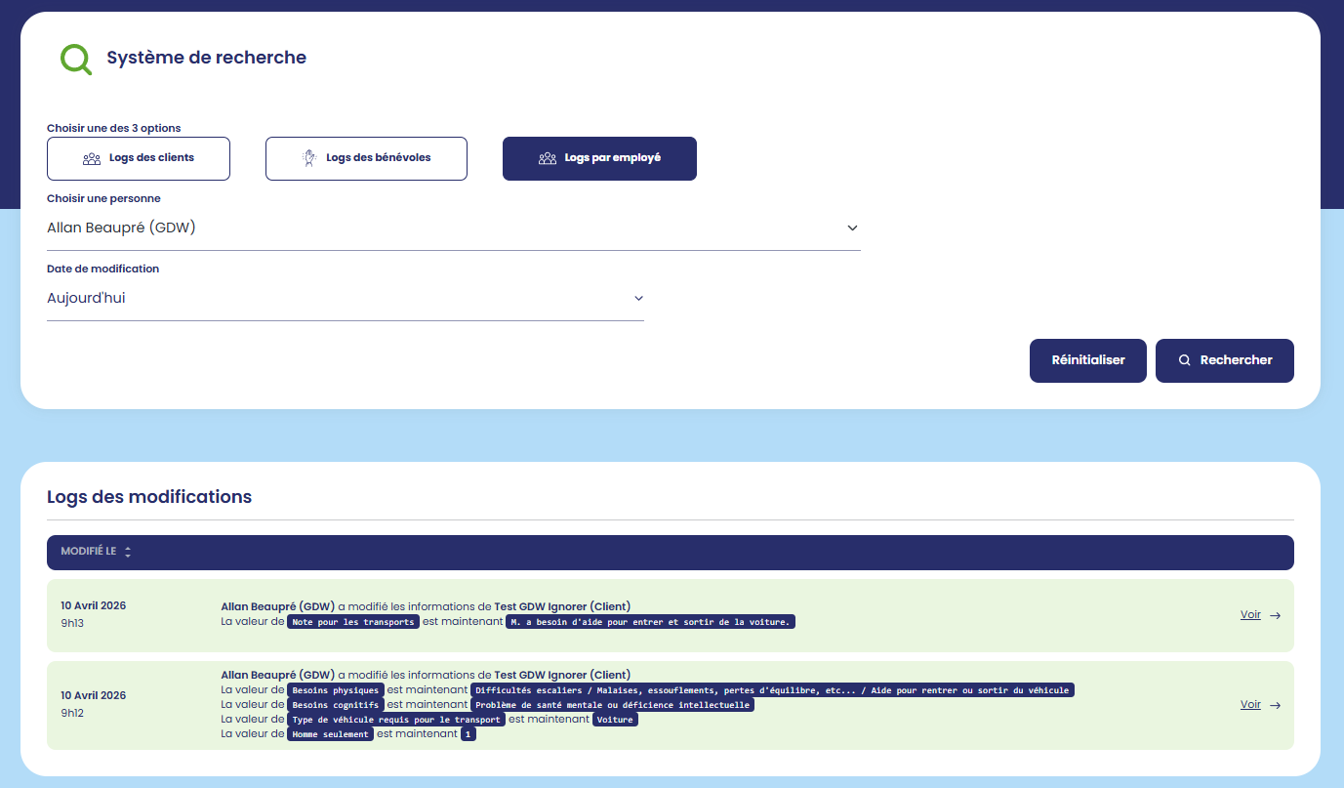Select the Logs des clients option
This screenshot has height=788, width=1344.
pos(139,158)
